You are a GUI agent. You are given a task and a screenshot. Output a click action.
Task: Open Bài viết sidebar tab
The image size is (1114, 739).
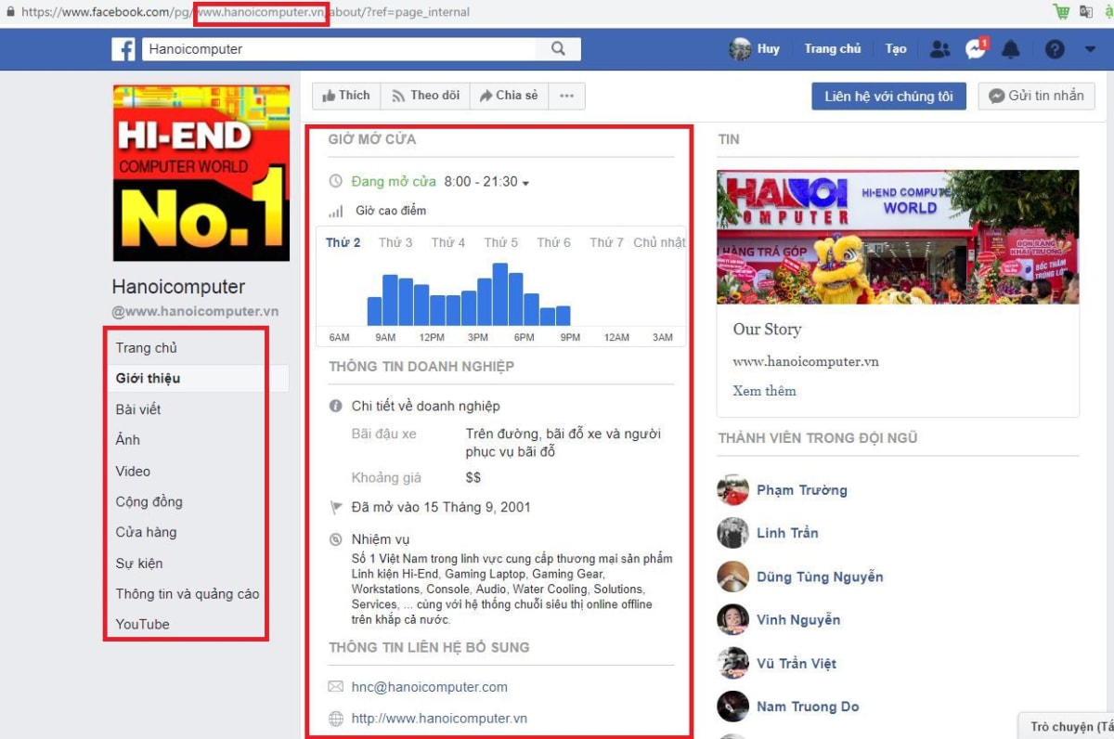click(138, 409)
